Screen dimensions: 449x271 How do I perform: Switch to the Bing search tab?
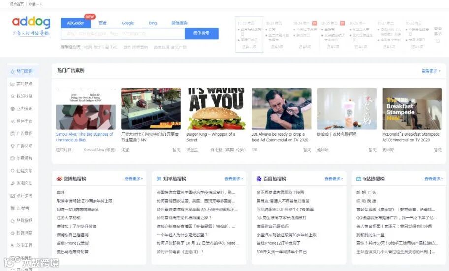(x=153, y=23)
